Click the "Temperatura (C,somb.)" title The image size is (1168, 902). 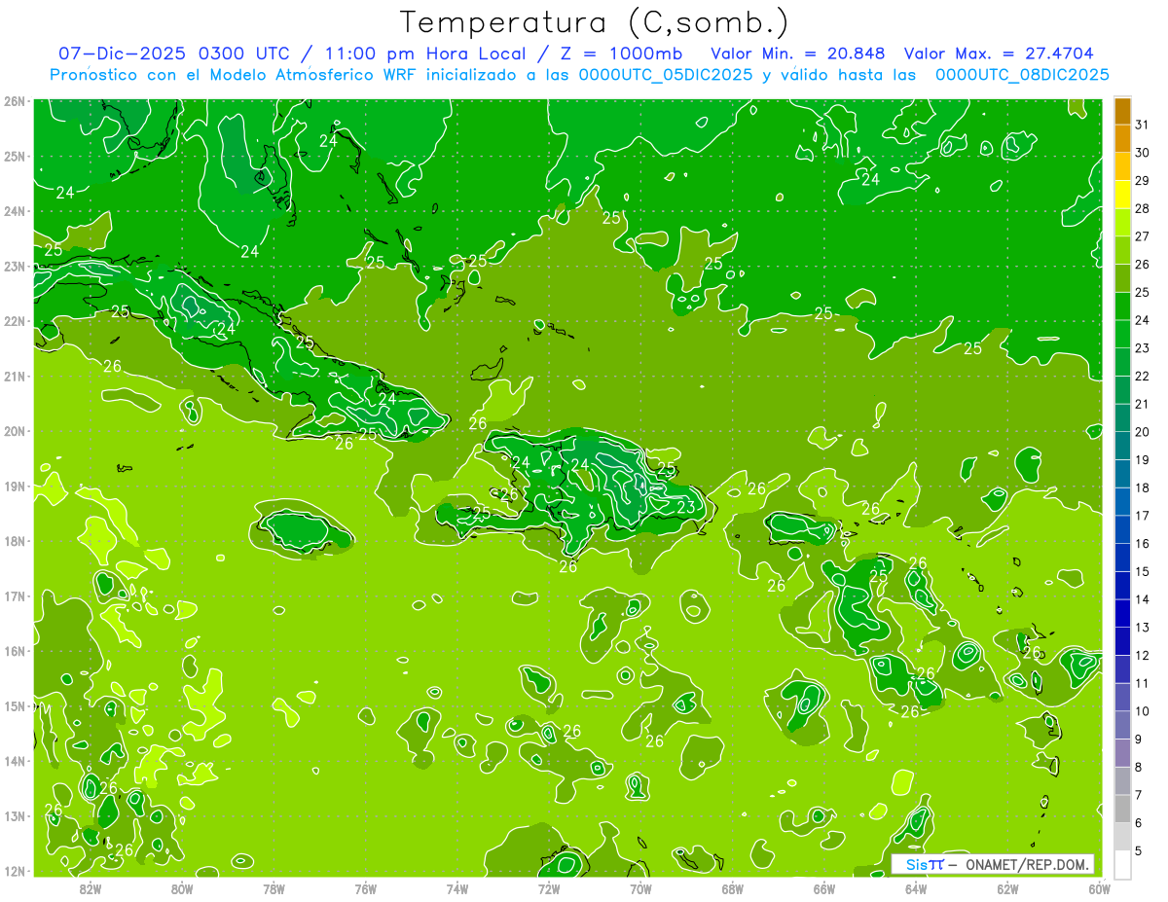coord(595,22)
